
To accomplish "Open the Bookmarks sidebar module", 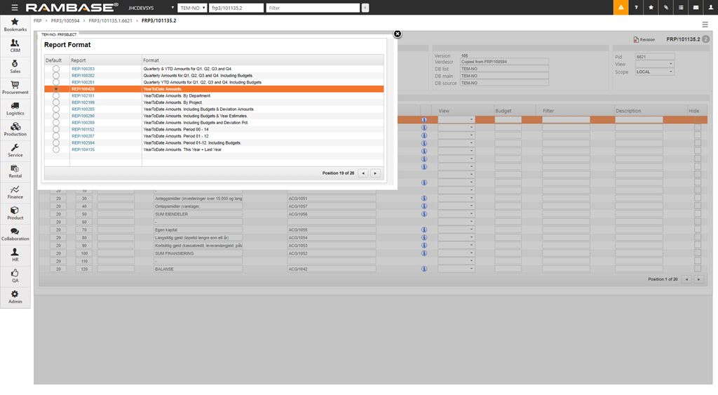I will point(15,25).
